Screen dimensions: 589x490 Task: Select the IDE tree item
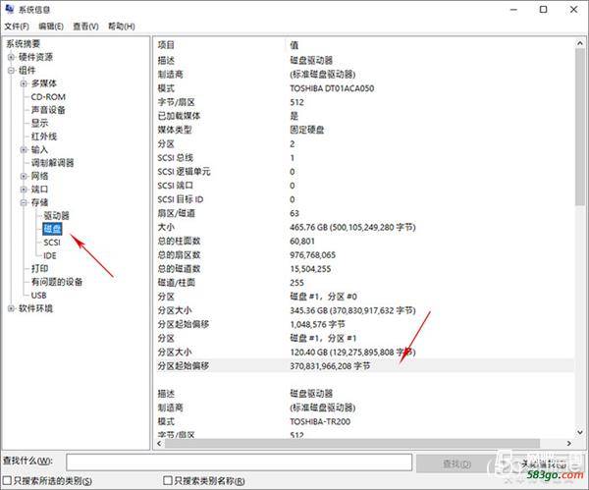(x=50, y=256)
